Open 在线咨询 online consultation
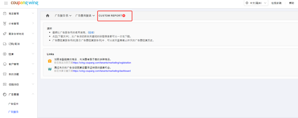The height and width of the screenshot is (118, 298). [x=276, y=3]
